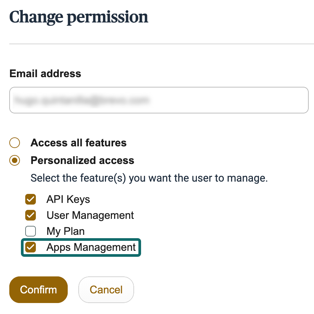Choose the Personalized access option
The height and width of the screenshot is (314, 314).
pyautogui.click(x=14, y=161)
